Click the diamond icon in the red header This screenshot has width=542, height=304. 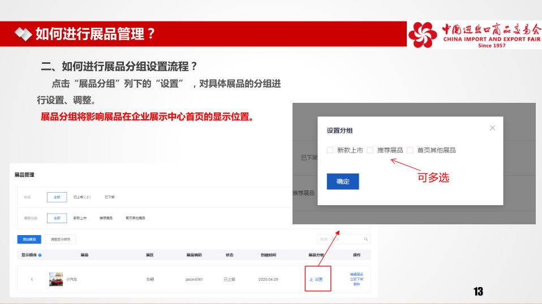(23, 34)
